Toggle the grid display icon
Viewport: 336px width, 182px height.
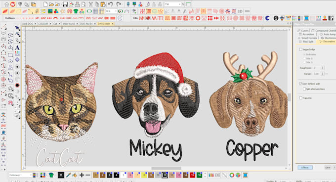pos(95,11)
